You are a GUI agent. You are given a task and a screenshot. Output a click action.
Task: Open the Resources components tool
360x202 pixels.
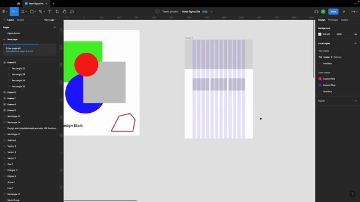tap(57, 12)
